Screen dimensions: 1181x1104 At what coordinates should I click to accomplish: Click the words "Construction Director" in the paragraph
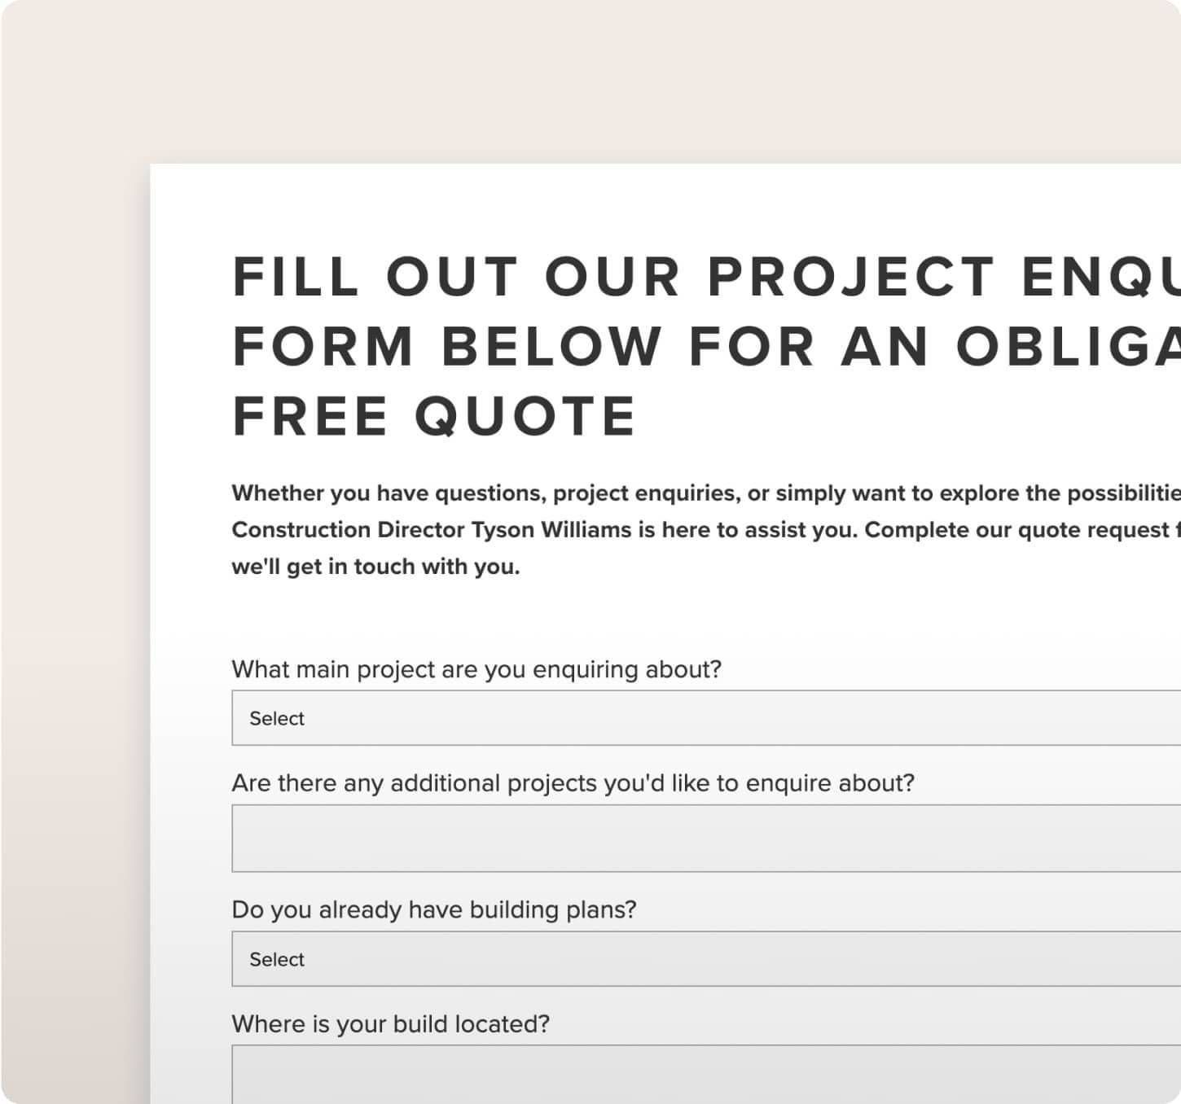pyautogui.click(x=348, y=530)
